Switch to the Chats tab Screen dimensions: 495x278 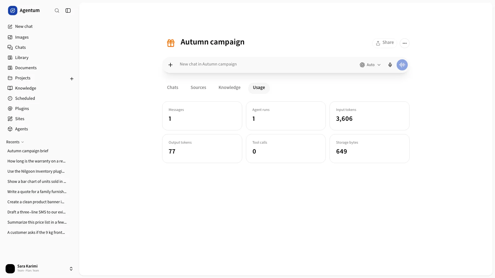coord(173,88)
